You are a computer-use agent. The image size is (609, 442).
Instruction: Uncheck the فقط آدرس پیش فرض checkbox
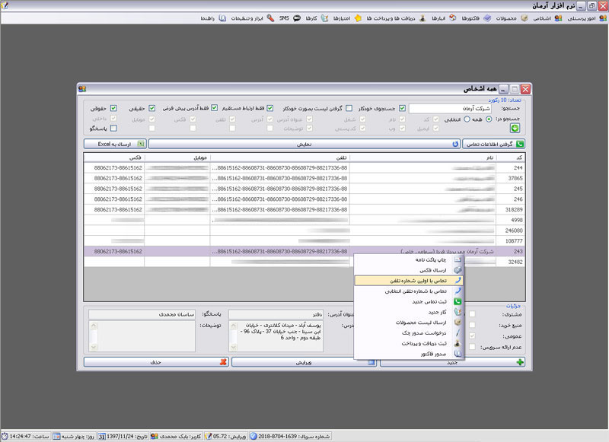point(215,108)
